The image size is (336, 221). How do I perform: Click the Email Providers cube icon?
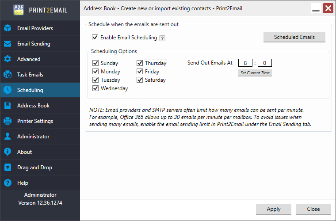[x=8, y=28]
